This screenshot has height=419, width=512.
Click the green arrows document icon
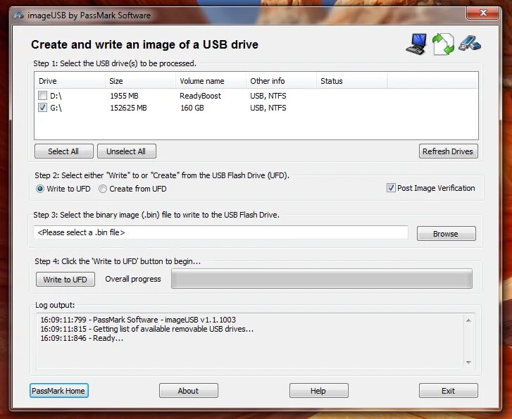pos(443,44)
